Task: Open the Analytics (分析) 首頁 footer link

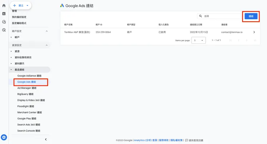Action: tap(146, 140)
